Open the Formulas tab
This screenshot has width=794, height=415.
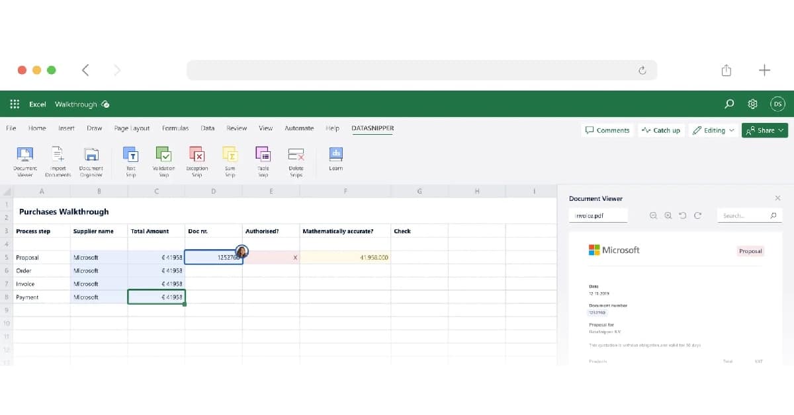click(x=175, y=128)
